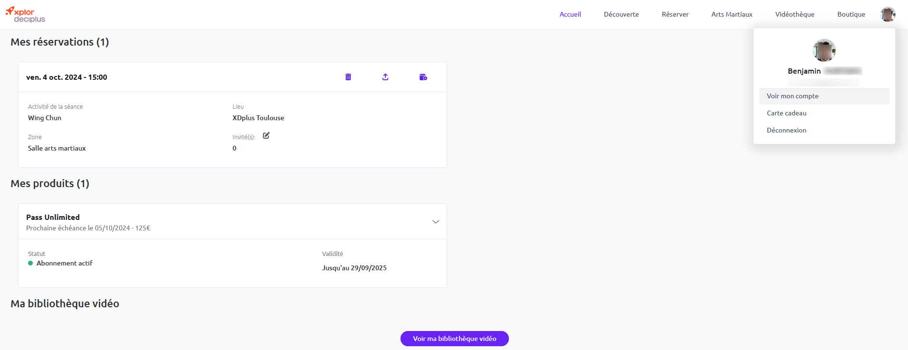Navigate to Arts Martiaux

732,14
